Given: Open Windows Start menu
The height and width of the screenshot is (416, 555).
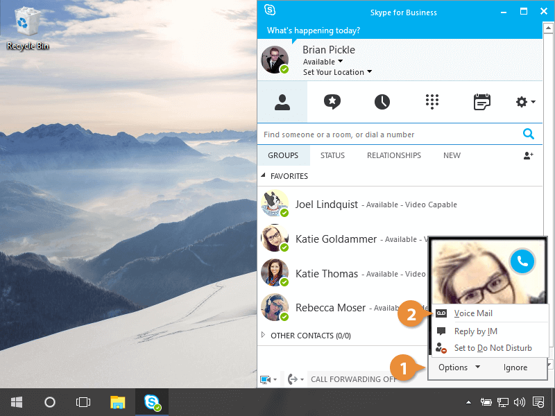Looking at the screenshot, I should [17, 402].
